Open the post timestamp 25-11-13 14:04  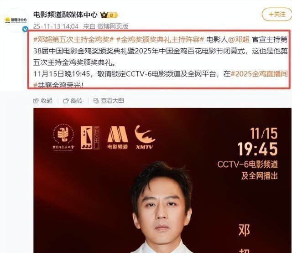click(x=56, y=26)
